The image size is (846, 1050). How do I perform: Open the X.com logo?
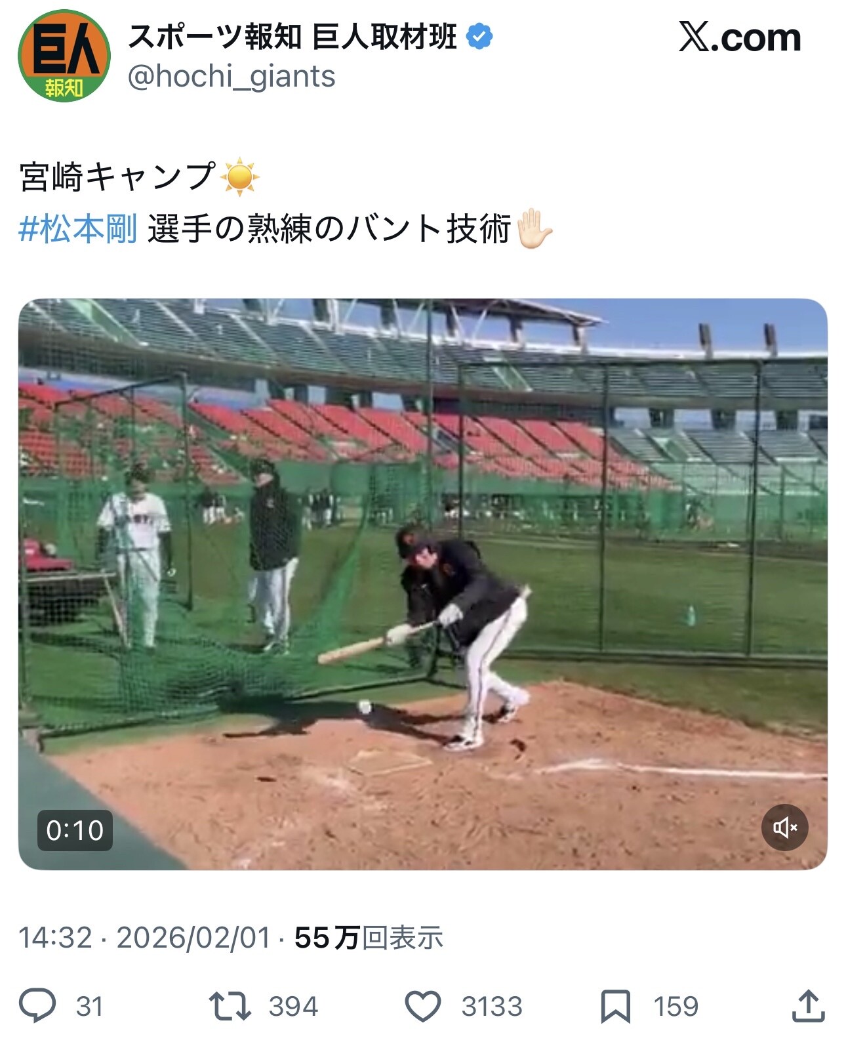[740, 37]
